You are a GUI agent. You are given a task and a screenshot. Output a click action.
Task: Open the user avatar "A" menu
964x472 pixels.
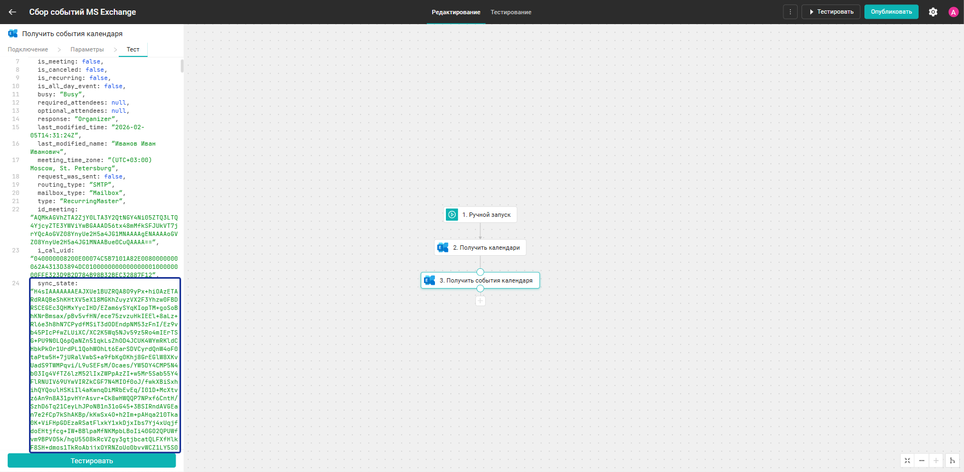click(x=953, y=12)
